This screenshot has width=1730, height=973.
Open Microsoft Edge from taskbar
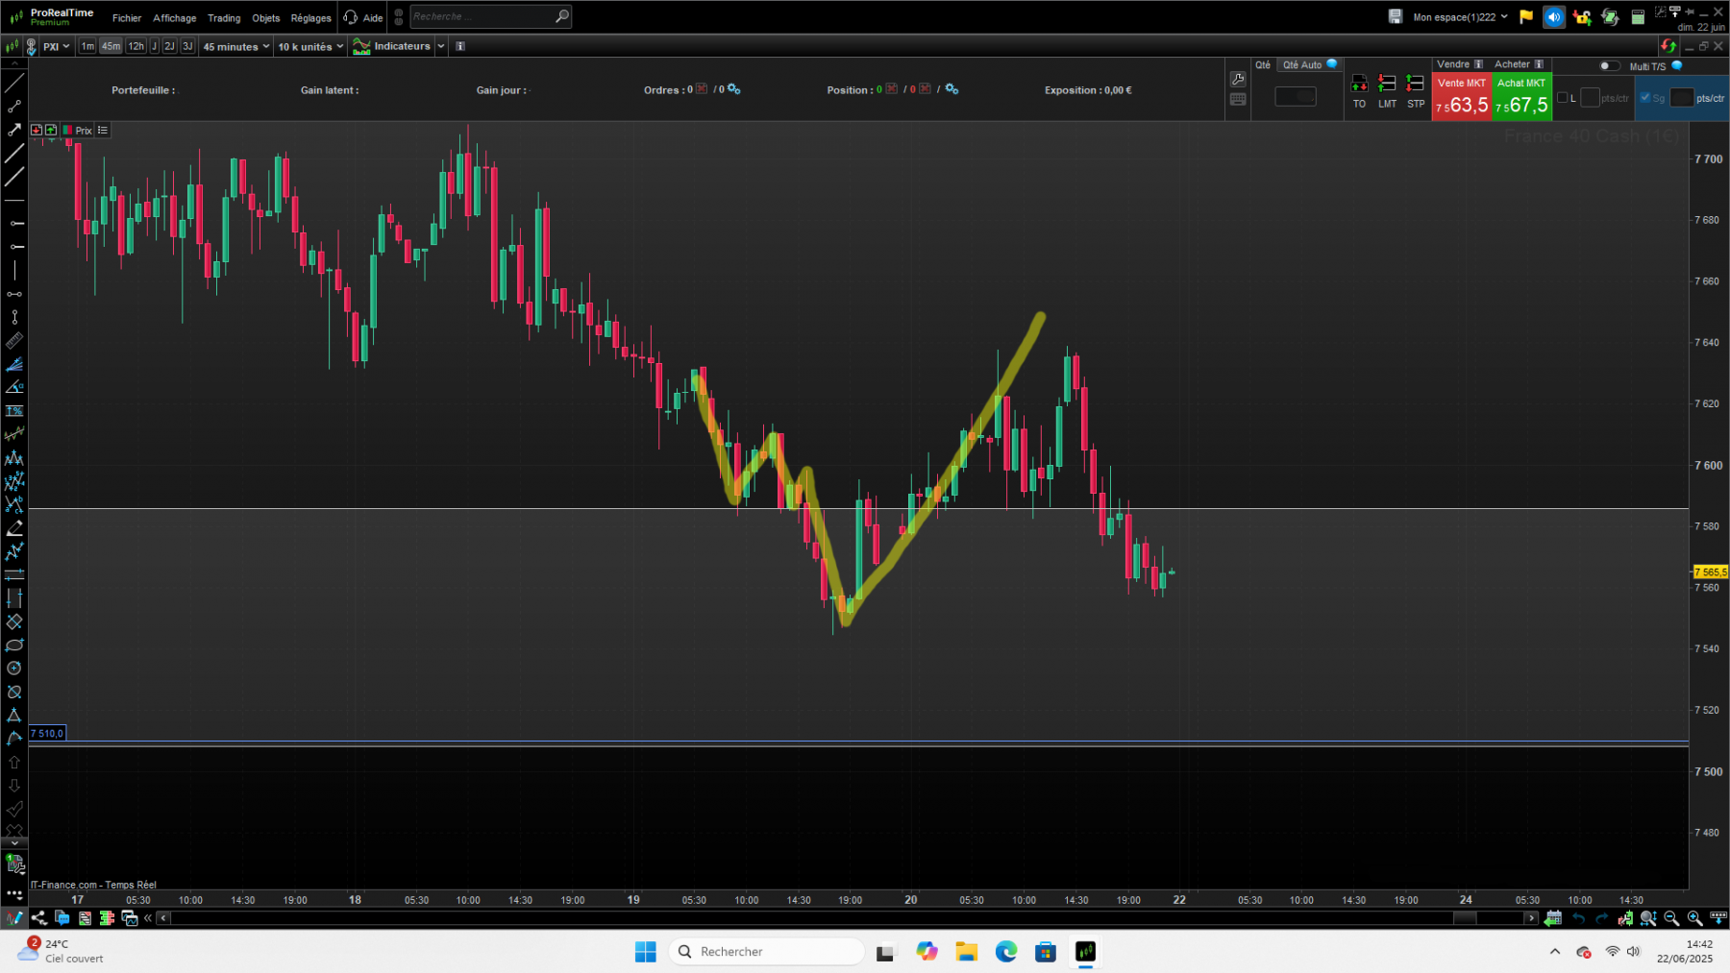pos(1006,951)
